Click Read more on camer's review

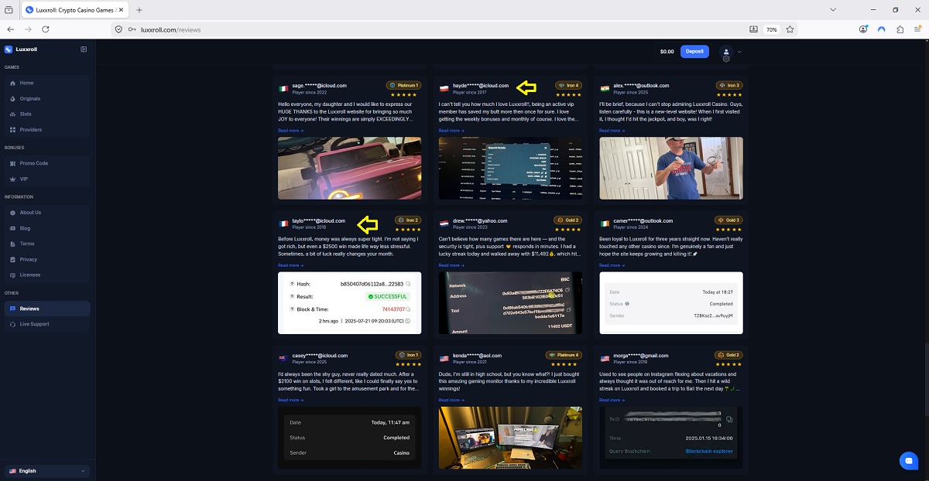click(x=612, y=265)
